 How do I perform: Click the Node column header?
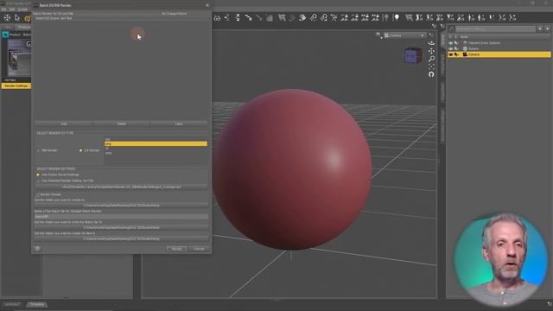(464, 36)
